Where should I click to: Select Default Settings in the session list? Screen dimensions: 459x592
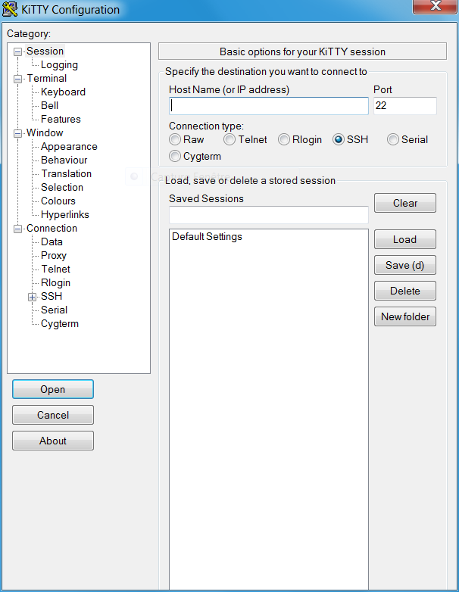[x=207, y=237]
